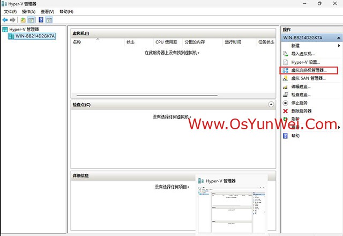Collapse the 检查点(C) panel with round arrow

271,105
